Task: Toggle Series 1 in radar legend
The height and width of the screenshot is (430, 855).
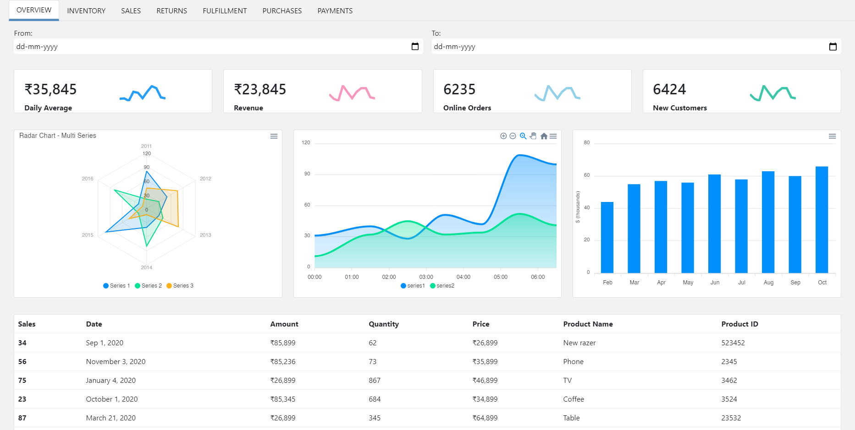Action: click(x=116, y=286)
